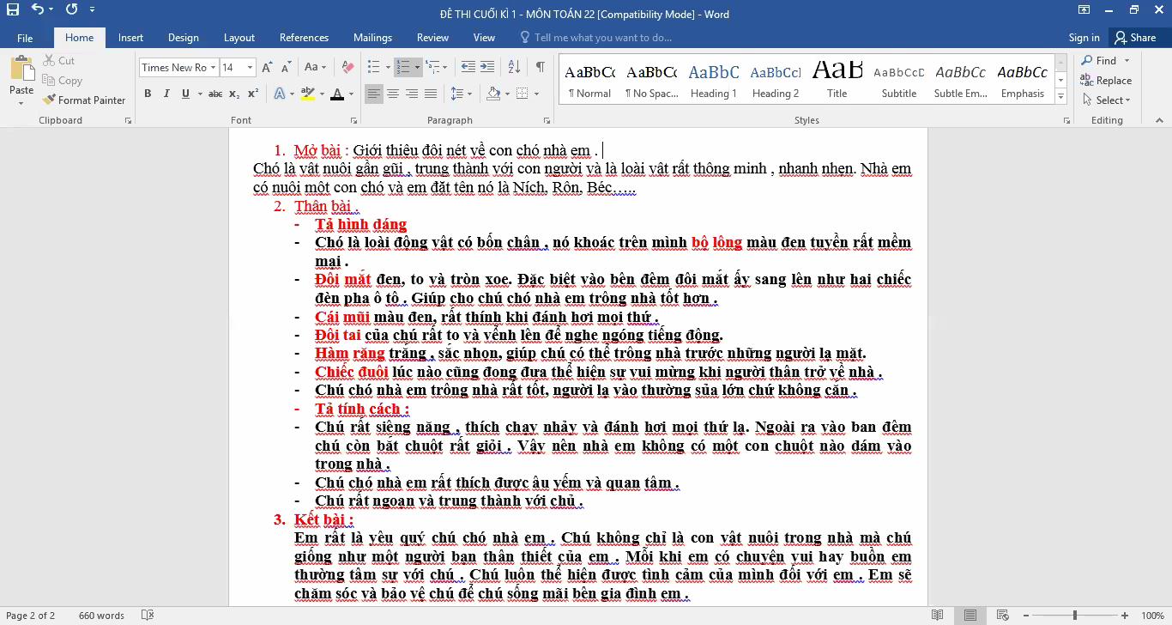Open the font size dropdown showing 14

250,68
